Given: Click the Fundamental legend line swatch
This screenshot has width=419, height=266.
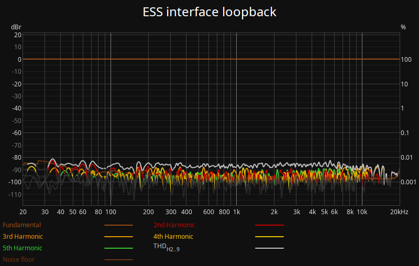Looking at the screenshot, I should [119, 225].
